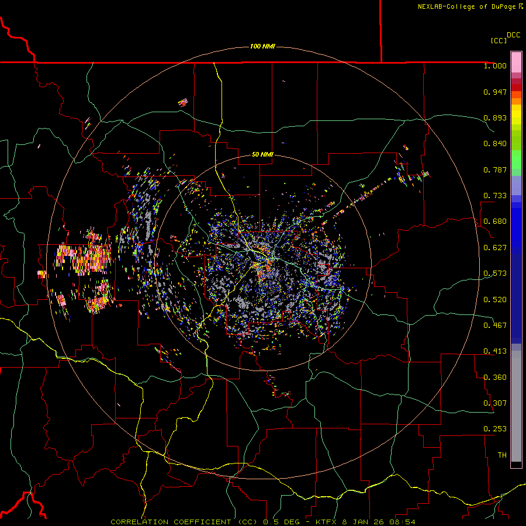526x526 pixels.
Task: Click the 0.467 scale value
Action: point(495,326)
